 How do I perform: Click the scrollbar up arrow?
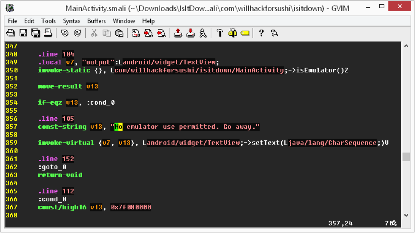pyautogui.click(x=406, y=46)
